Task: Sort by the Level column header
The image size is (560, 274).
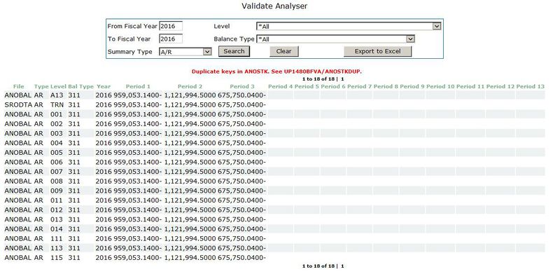Action: pos(58,86)
